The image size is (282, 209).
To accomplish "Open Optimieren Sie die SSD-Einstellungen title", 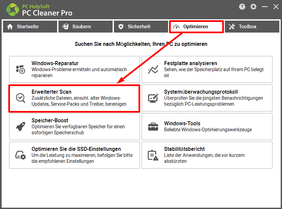I will click(76, 149).
